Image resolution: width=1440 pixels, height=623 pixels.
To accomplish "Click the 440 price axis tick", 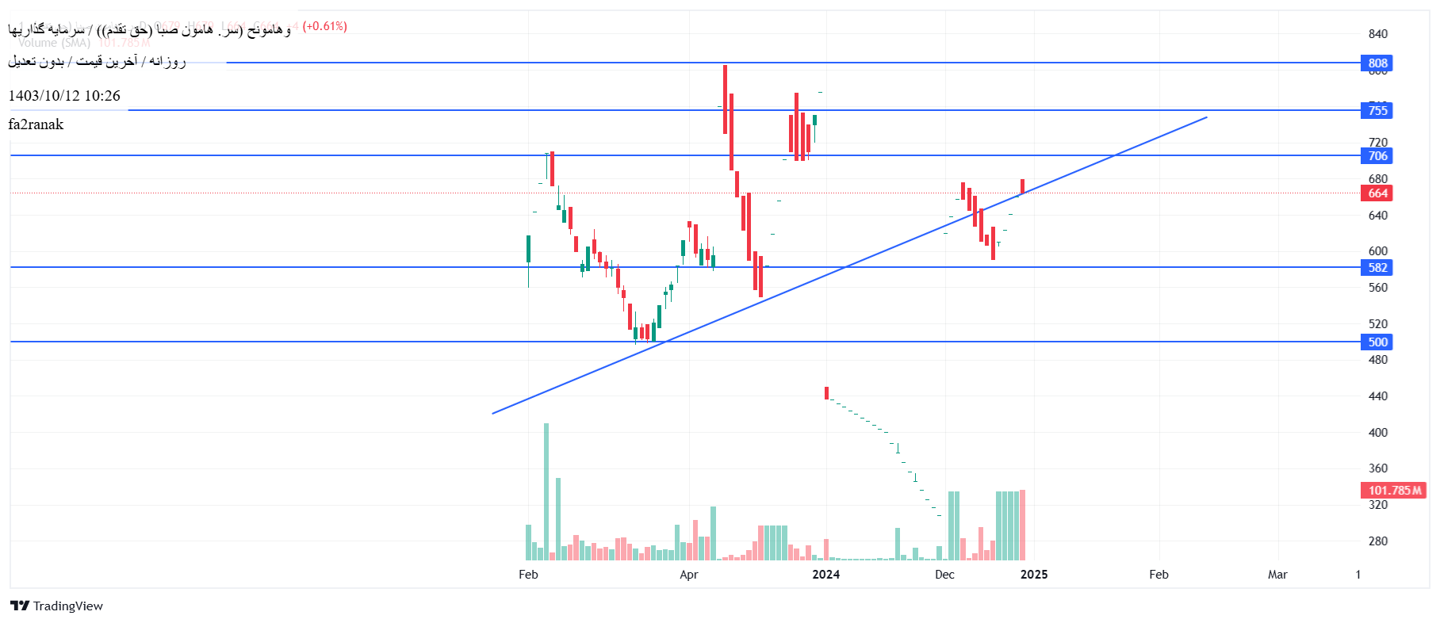I will 1378,396.
